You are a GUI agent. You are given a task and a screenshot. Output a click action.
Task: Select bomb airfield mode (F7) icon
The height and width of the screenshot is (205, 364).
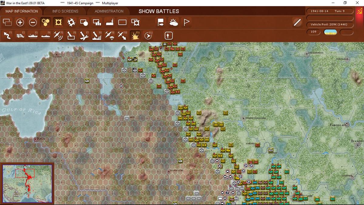click(84, 35)
